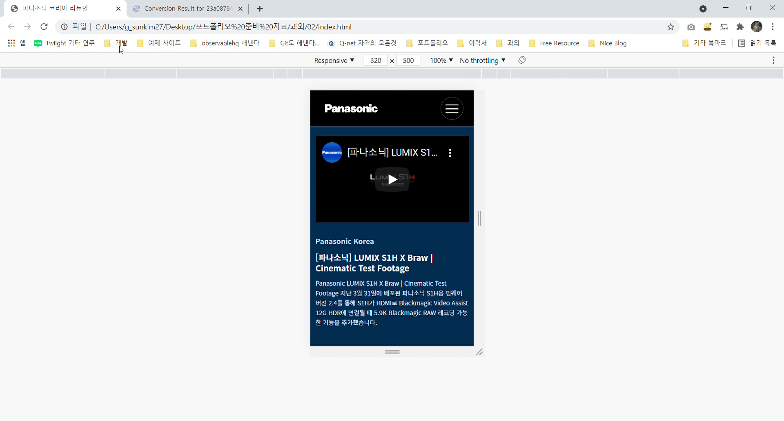Open the Q-net 자격의 모든것 bookmark

(x=363, y=43)
